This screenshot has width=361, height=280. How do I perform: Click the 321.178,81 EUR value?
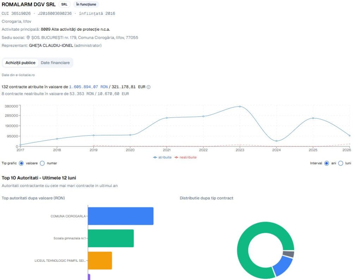[128, 87]
